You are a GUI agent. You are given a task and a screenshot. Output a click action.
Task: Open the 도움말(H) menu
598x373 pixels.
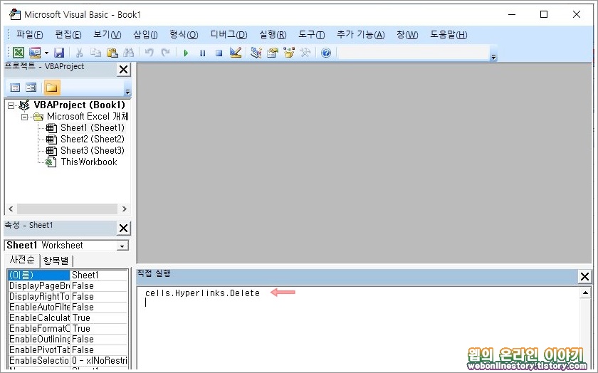(448, 35)
